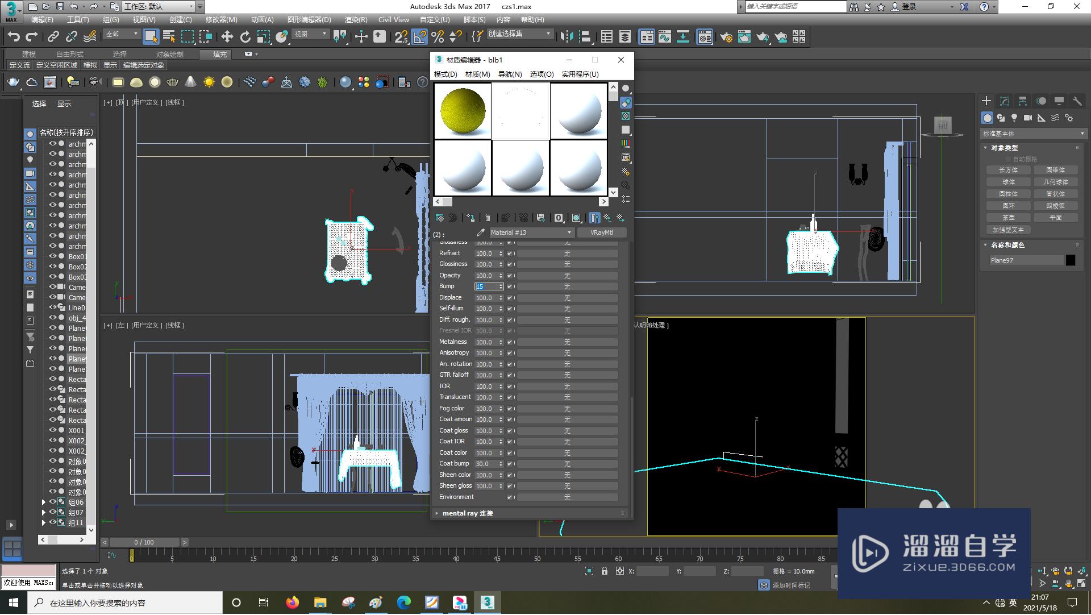Hide the Box01 object eye icon
Viewport: 1091px width, 615px height.
pos(52,256)
